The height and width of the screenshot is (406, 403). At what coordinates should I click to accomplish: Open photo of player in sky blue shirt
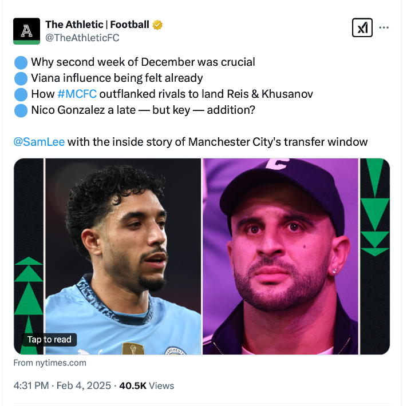point(123,252)
